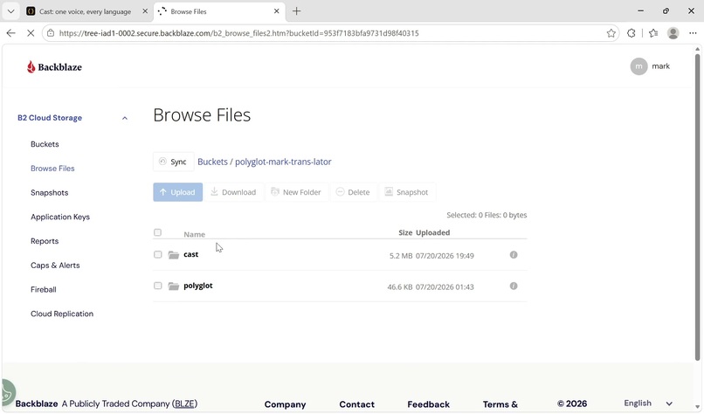Image resolution: width=704 pixels, height=414 pixels.
Task: Create a New Folder
Action: [296, 192]
